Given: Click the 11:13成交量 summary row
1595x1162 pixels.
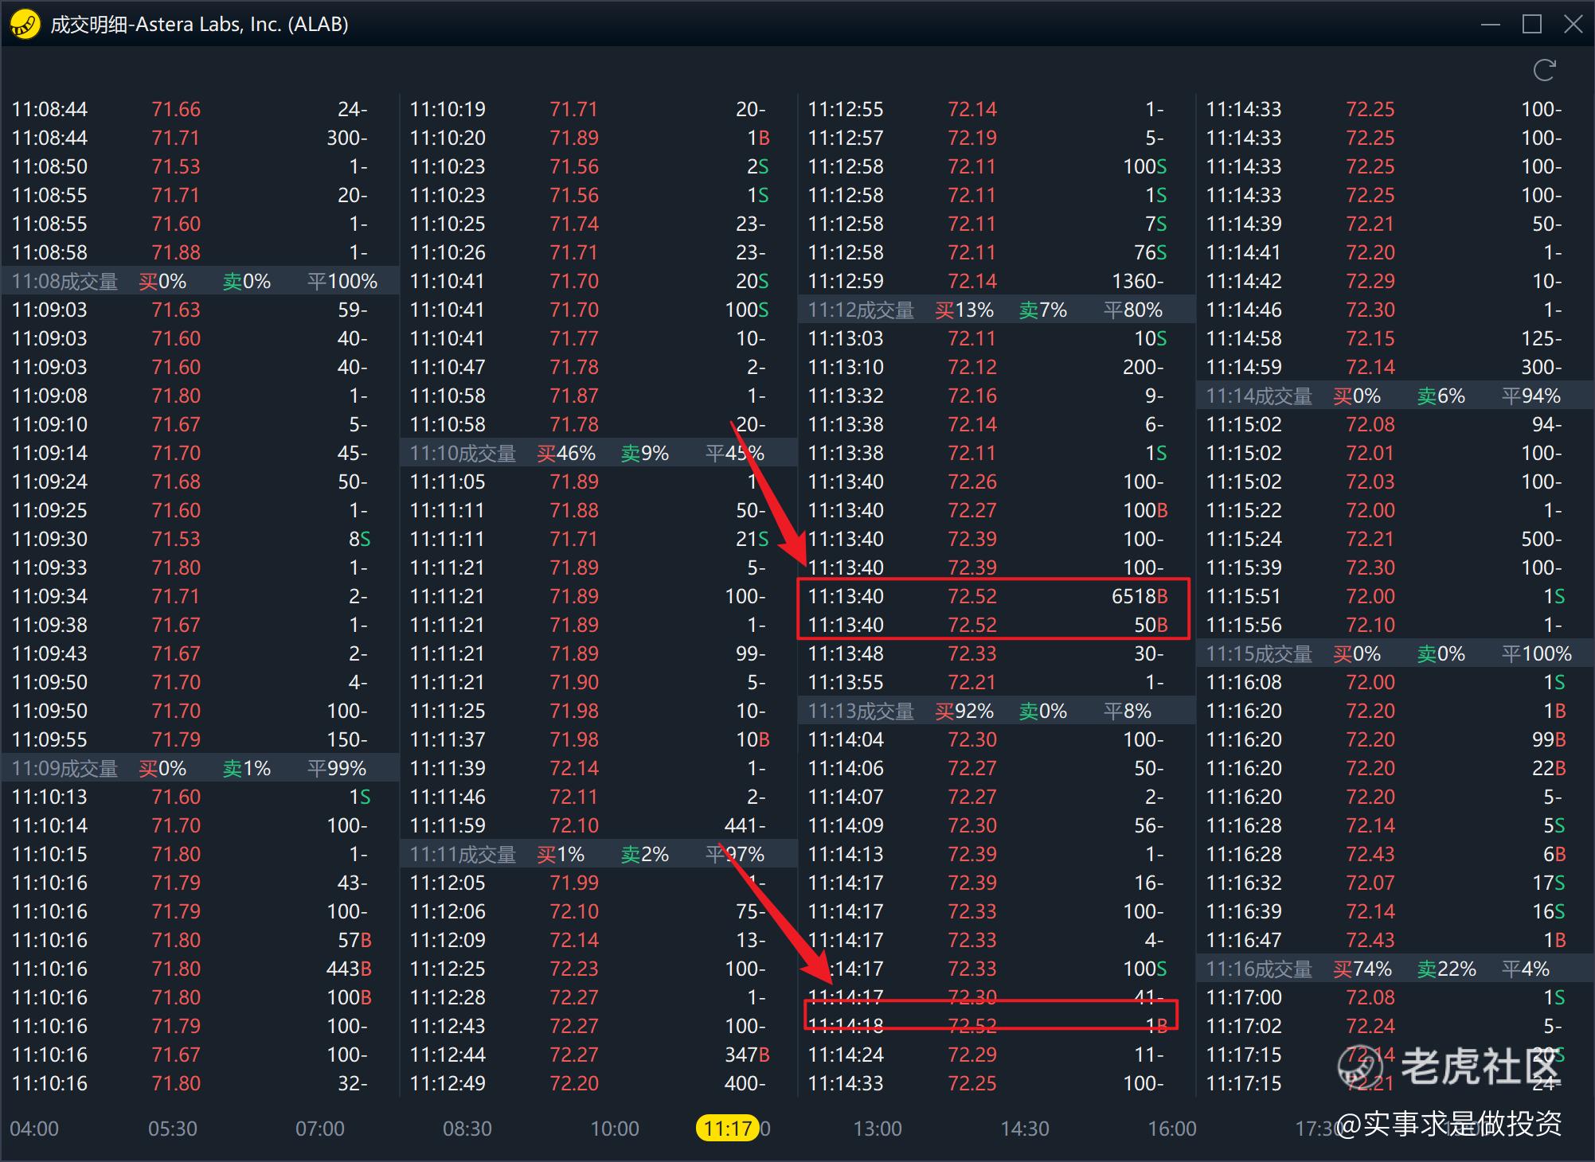Looking at the screenshot, I should [x=996, y=711].
